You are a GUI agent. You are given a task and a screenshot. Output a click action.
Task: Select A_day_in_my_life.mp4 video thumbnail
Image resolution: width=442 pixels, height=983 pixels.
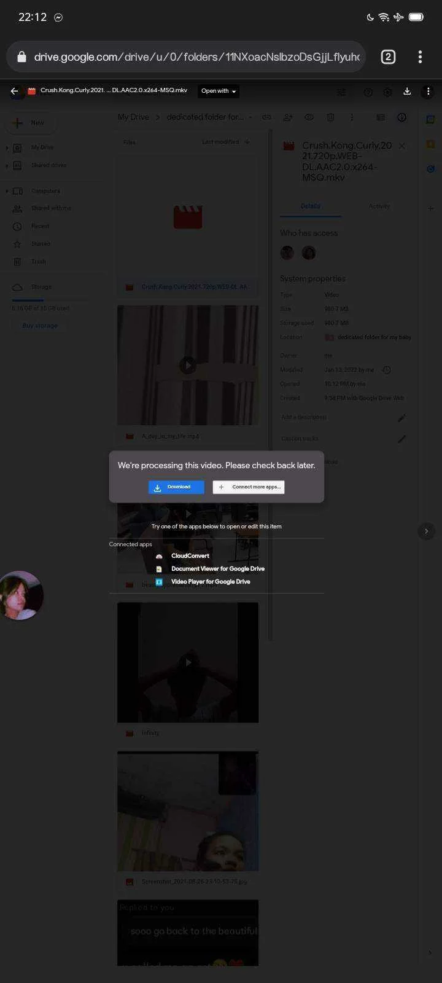click(188, 365)
